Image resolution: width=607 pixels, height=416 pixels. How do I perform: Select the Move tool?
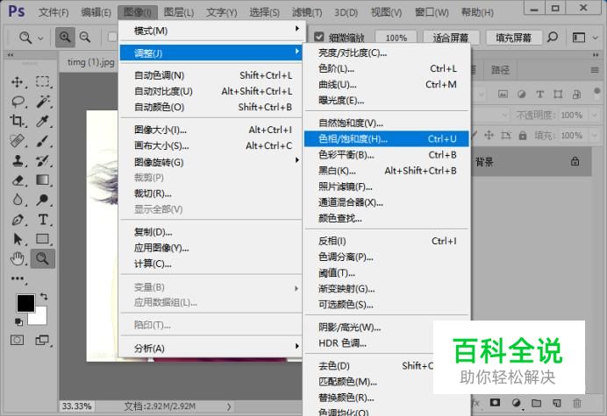[18, 82]
